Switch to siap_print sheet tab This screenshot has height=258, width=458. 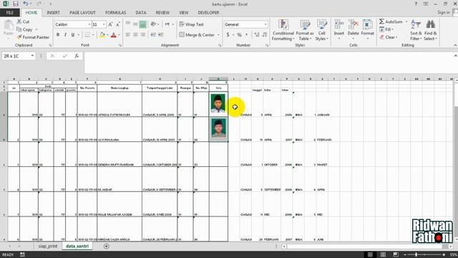click(x=48, y=247)
